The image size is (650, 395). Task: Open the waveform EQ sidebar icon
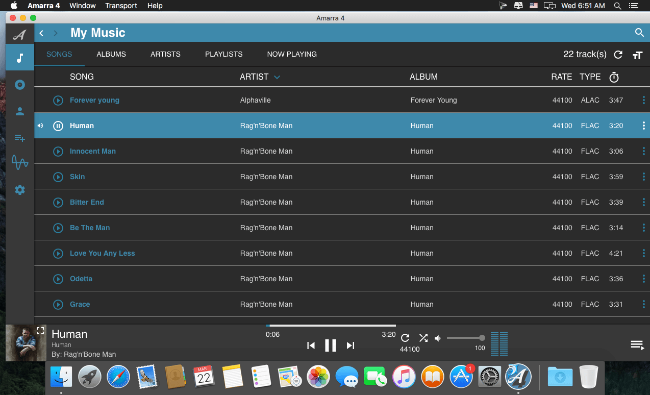(20, 163)
